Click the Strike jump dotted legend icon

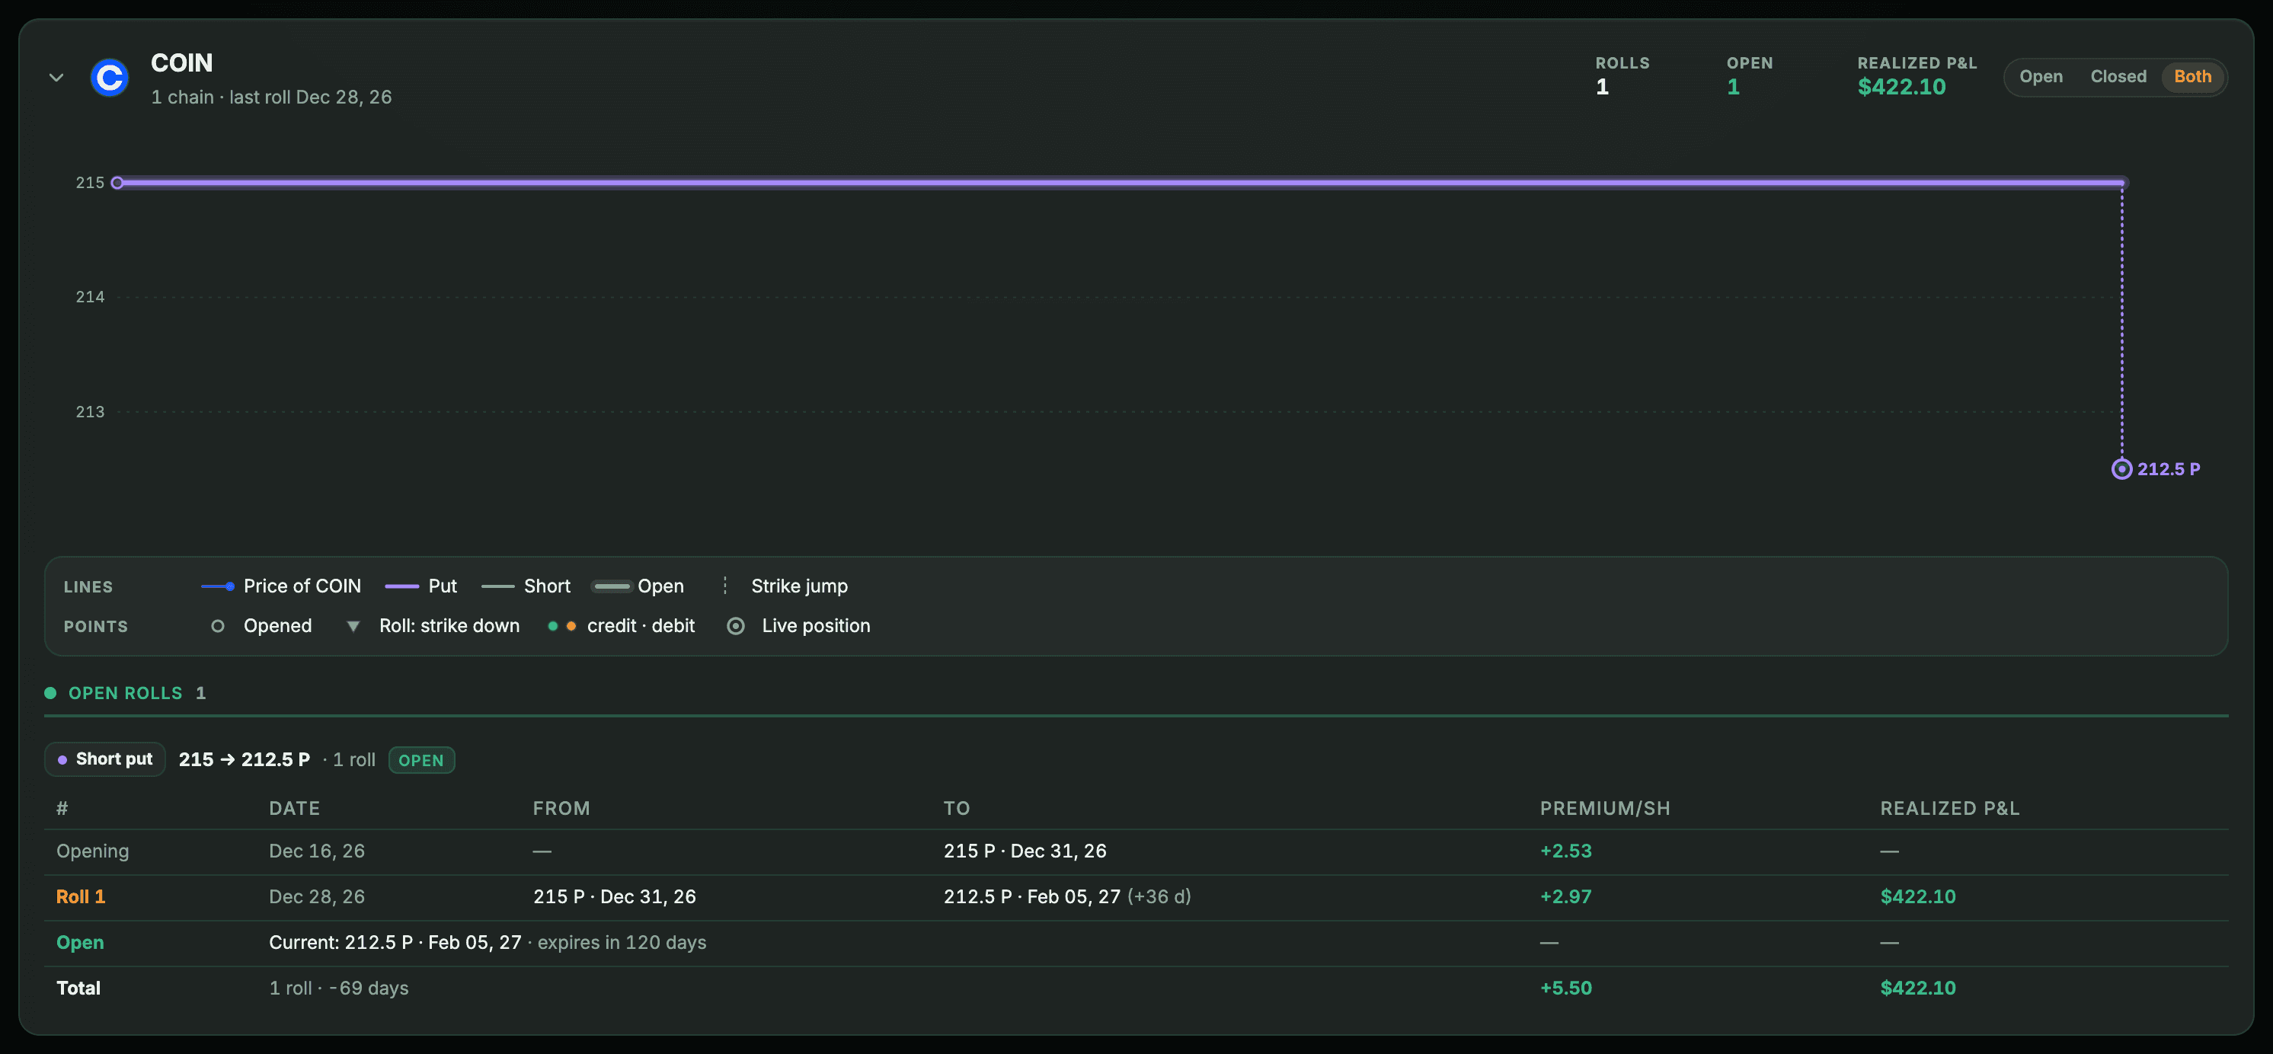point(725,586)
